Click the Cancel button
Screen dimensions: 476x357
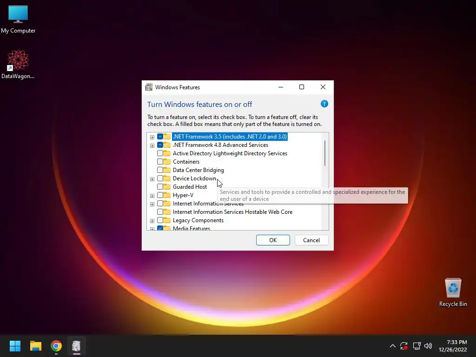tap(311, 240)
